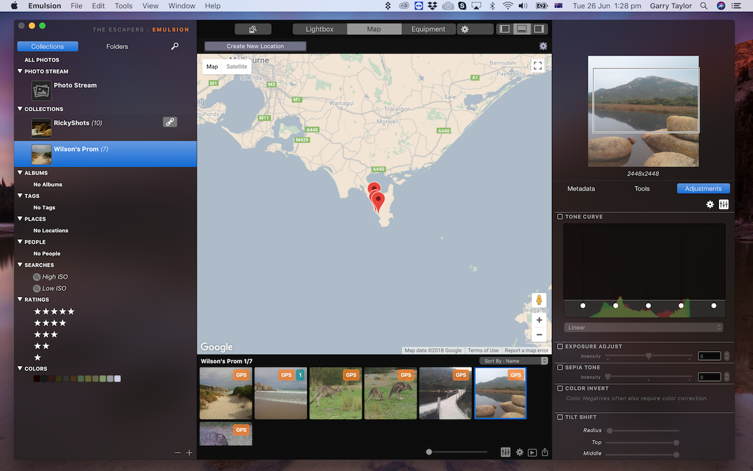
Task: Show the right panel using layout icon
Action: pos(539,28)
